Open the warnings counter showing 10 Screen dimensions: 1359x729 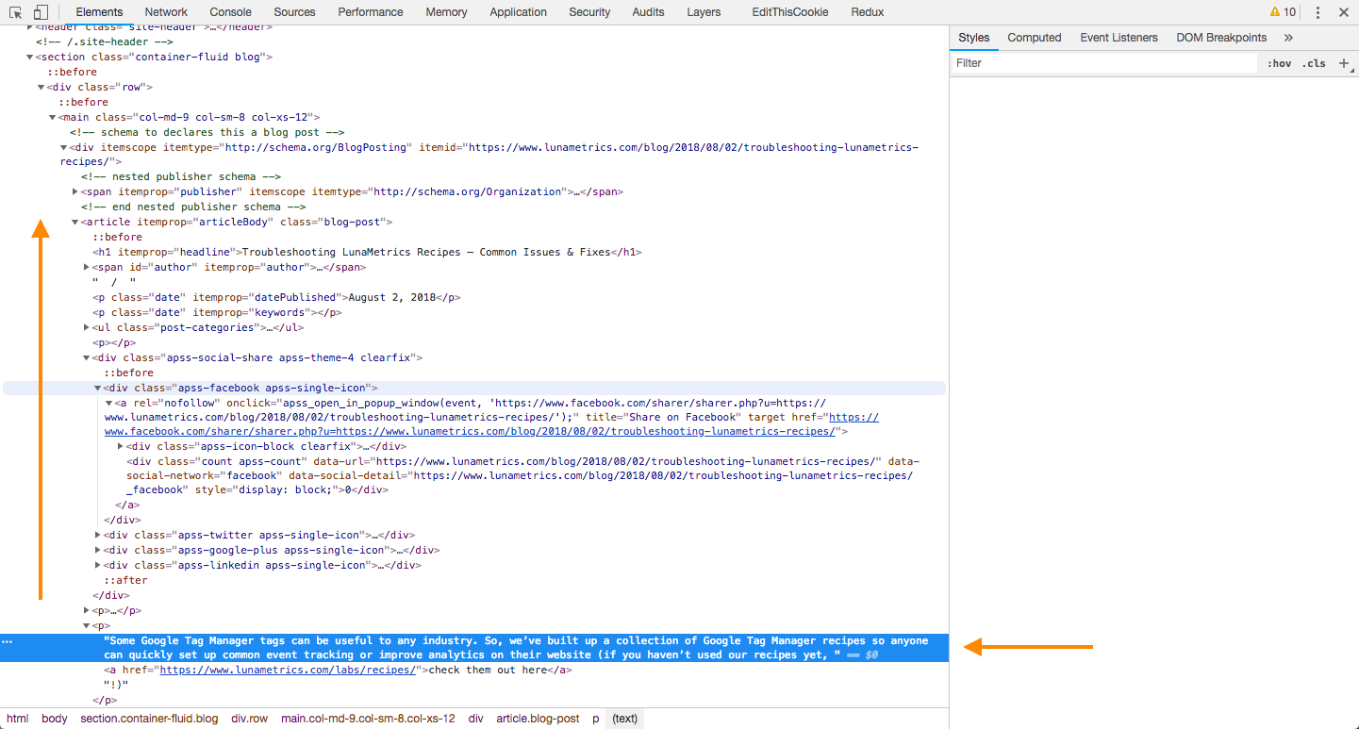pyautogui.click(x=1283, y=12)
